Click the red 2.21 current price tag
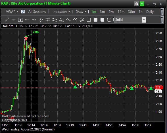167x133 pixels. tap(159, 87)
